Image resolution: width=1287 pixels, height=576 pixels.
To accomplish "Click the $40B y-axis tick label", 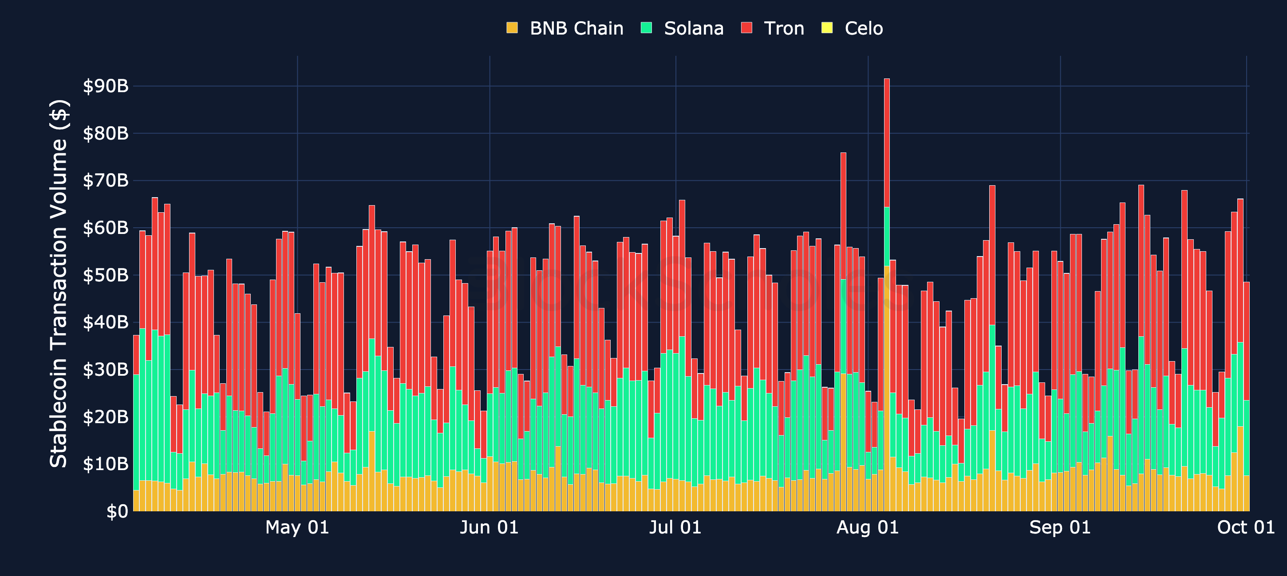I will tap(106, 322).
